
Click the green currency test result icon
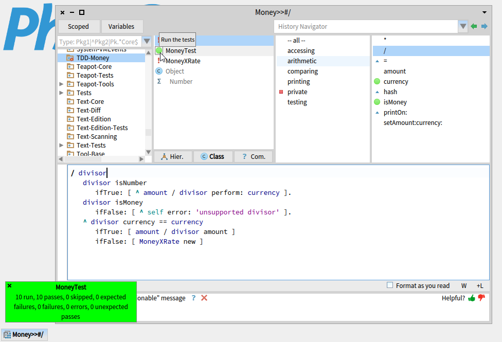(x=377, y=81)
